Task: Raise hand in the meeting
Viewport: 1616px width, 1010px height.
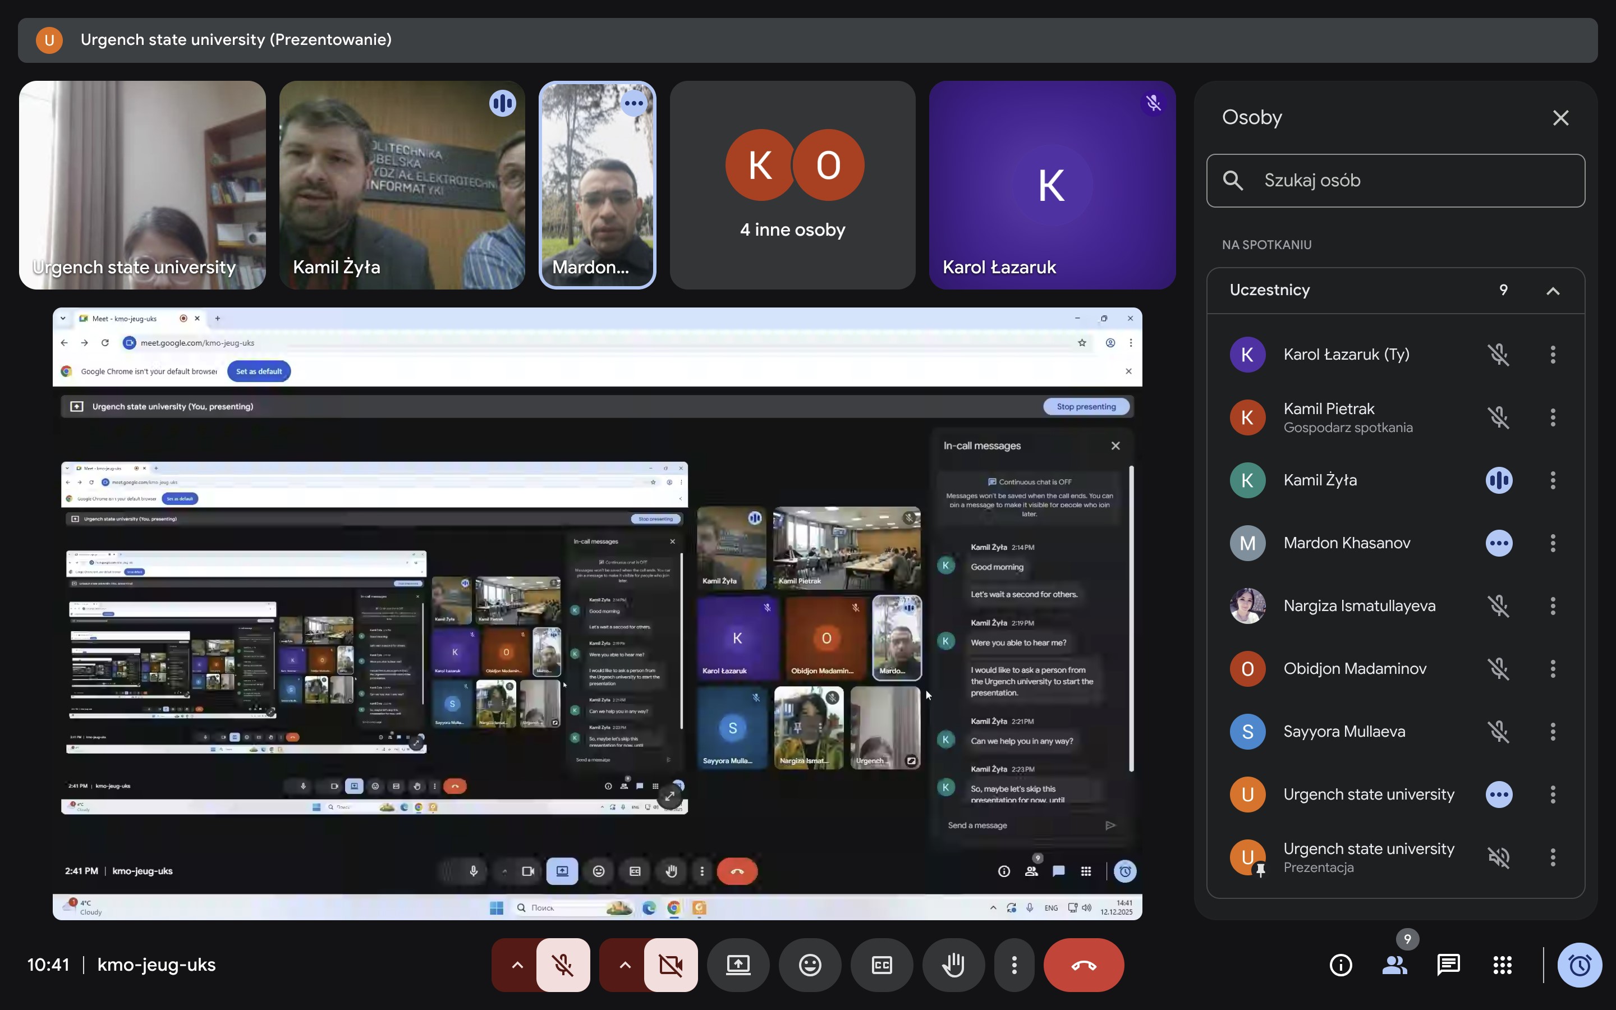Action: [953, 965]
